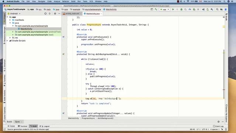
Task: Open Build panel gear settings
Action: click(x=218, y=122)
